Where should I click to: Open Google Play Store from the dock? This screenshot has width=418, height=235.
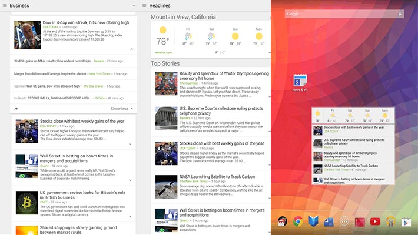click(x=406, y=221)
